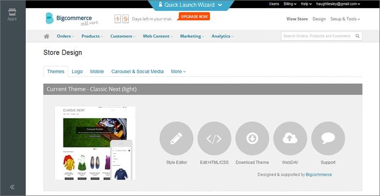The image size is (380, 196).
Task: Click the Design link in header
Action: click(x=319, y=19)
